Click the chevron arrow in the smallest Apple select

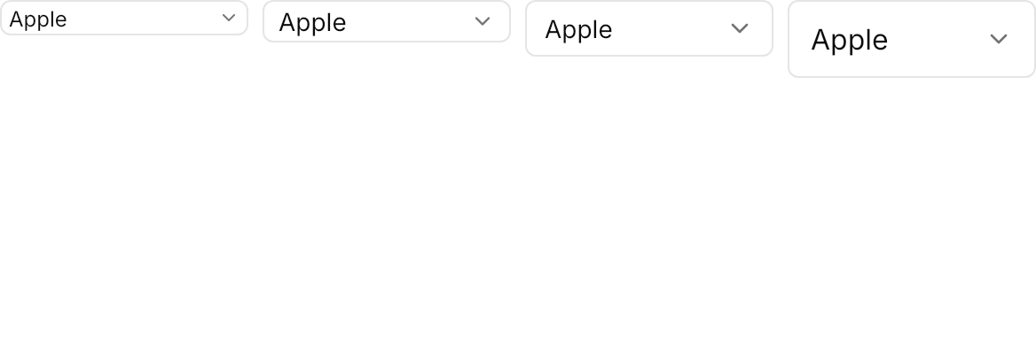click(x=229, y=18)
